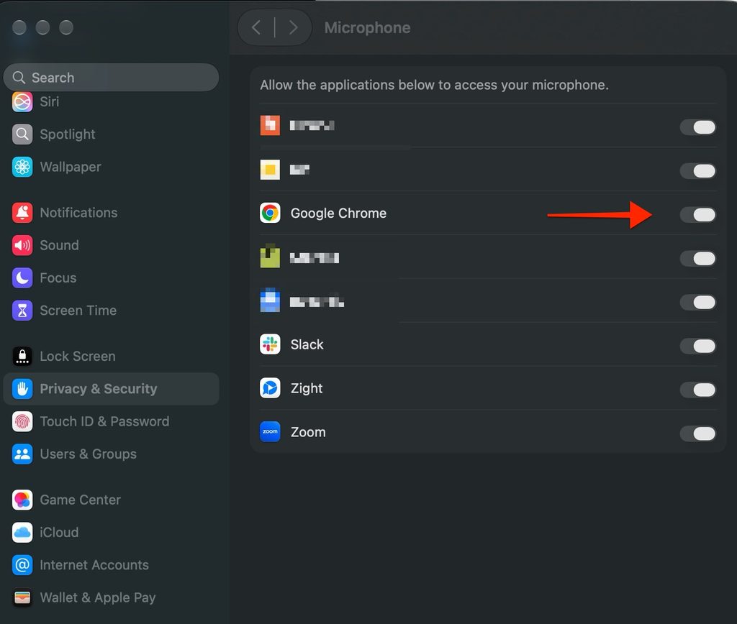Open the Notifications settings pane

coord(111,213)
